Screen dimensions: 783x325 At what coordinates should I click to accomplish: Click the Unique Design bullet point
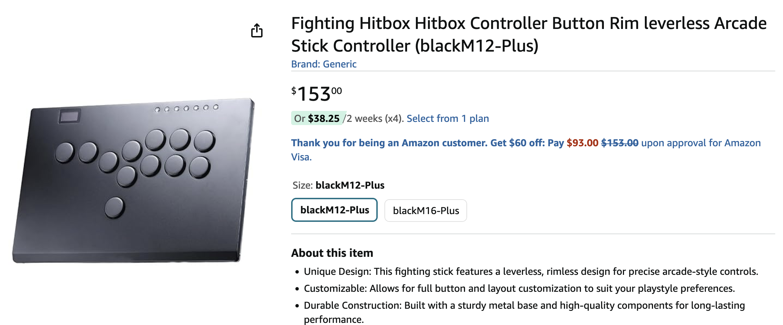point(531,271)
